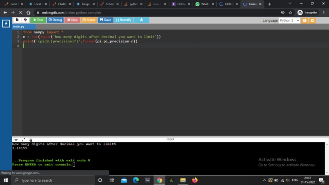Click the Stop button
This screenshot has height=185, width=329.
click(72, 20)
